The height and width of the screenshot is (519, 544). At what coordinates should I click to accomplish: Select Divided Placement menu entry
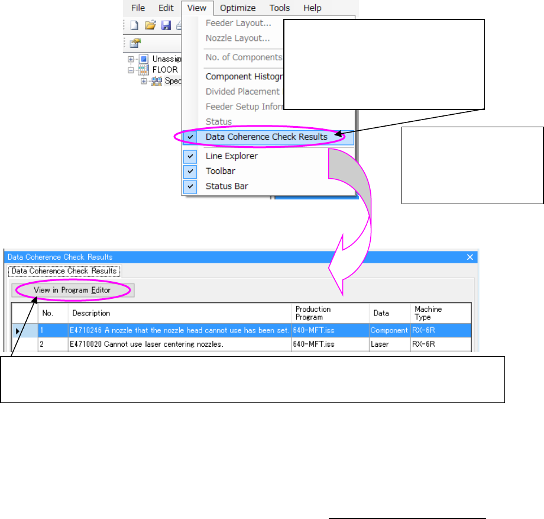pyautogui.click(x=245, y=92)
